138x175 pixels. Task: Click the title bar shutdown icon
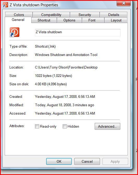point(5,5)
